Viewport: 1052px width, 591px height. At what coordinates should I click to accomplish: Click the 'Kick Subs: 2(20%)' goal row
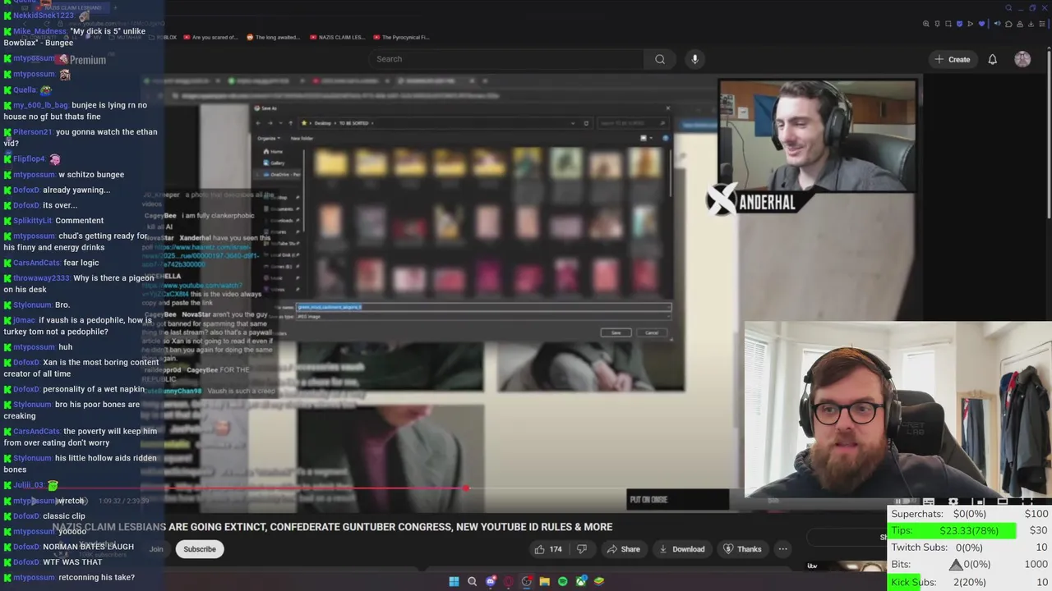970,582
